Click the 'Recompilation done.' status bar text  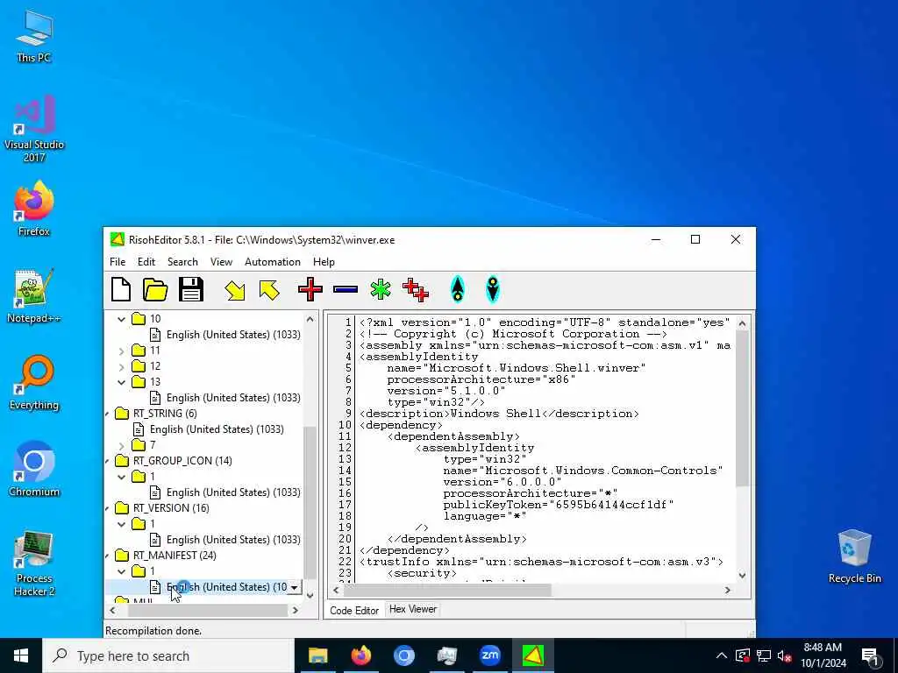[x=153, y=631]
